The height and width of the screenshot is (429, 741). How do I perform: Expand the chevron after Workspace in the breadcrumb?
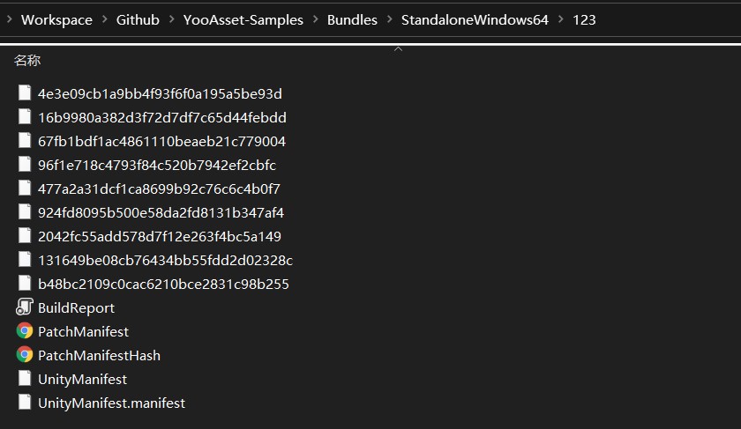point(105,20)
